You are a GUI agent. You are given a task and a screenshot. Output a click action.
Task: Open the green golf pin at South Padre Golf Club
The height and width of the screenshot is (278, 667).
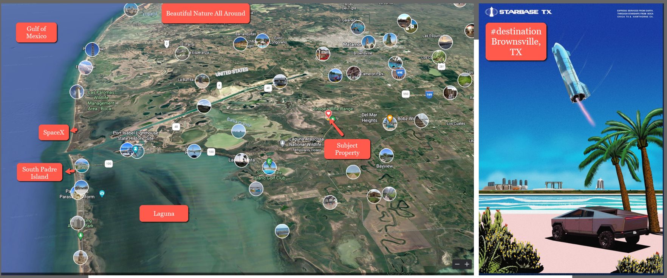tap(269, 162)
